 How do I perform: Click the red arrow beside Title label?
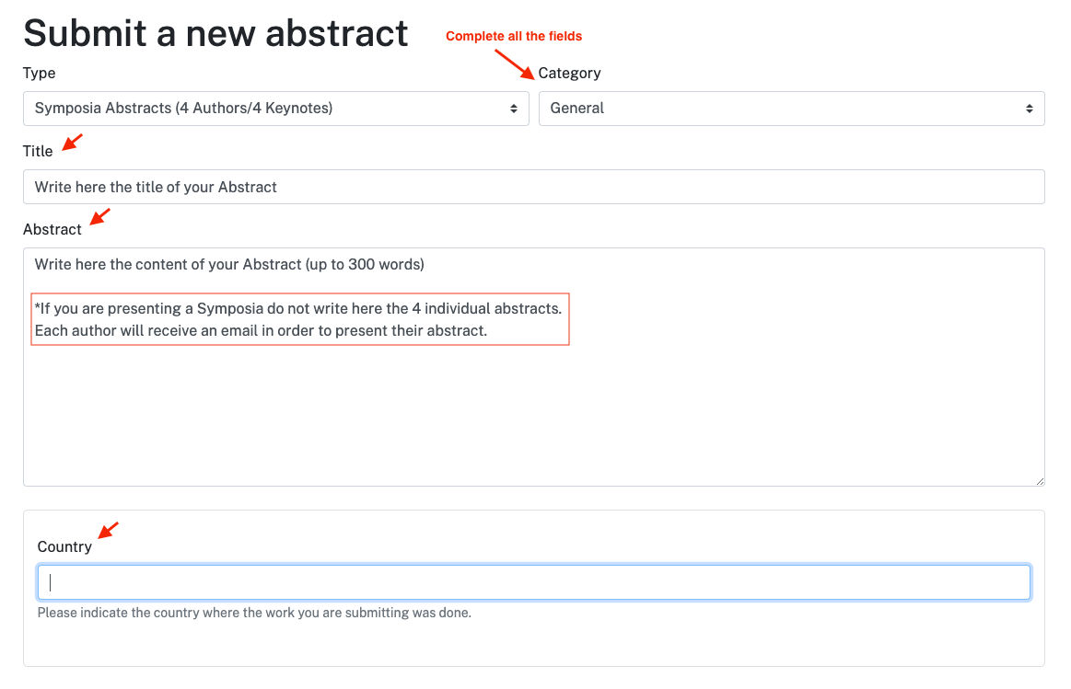73,142
